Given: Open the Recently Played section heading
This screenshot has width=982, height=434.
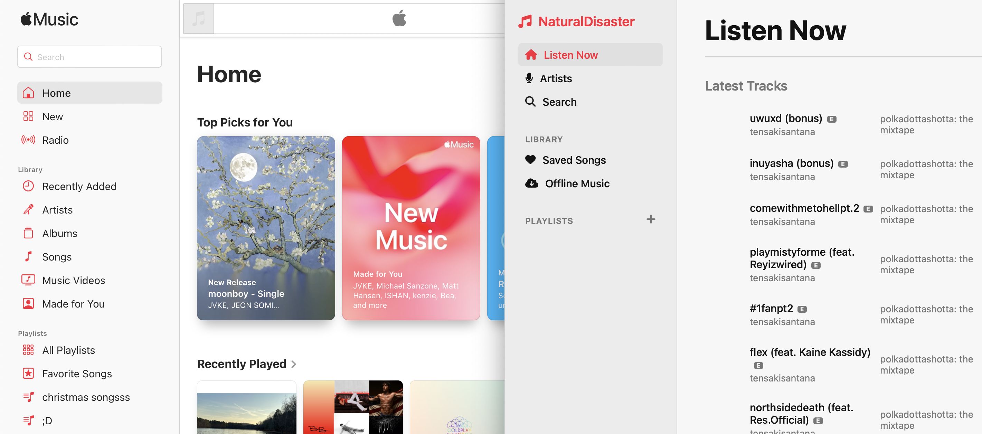Looking at the screenshot, I should [242, 364].
